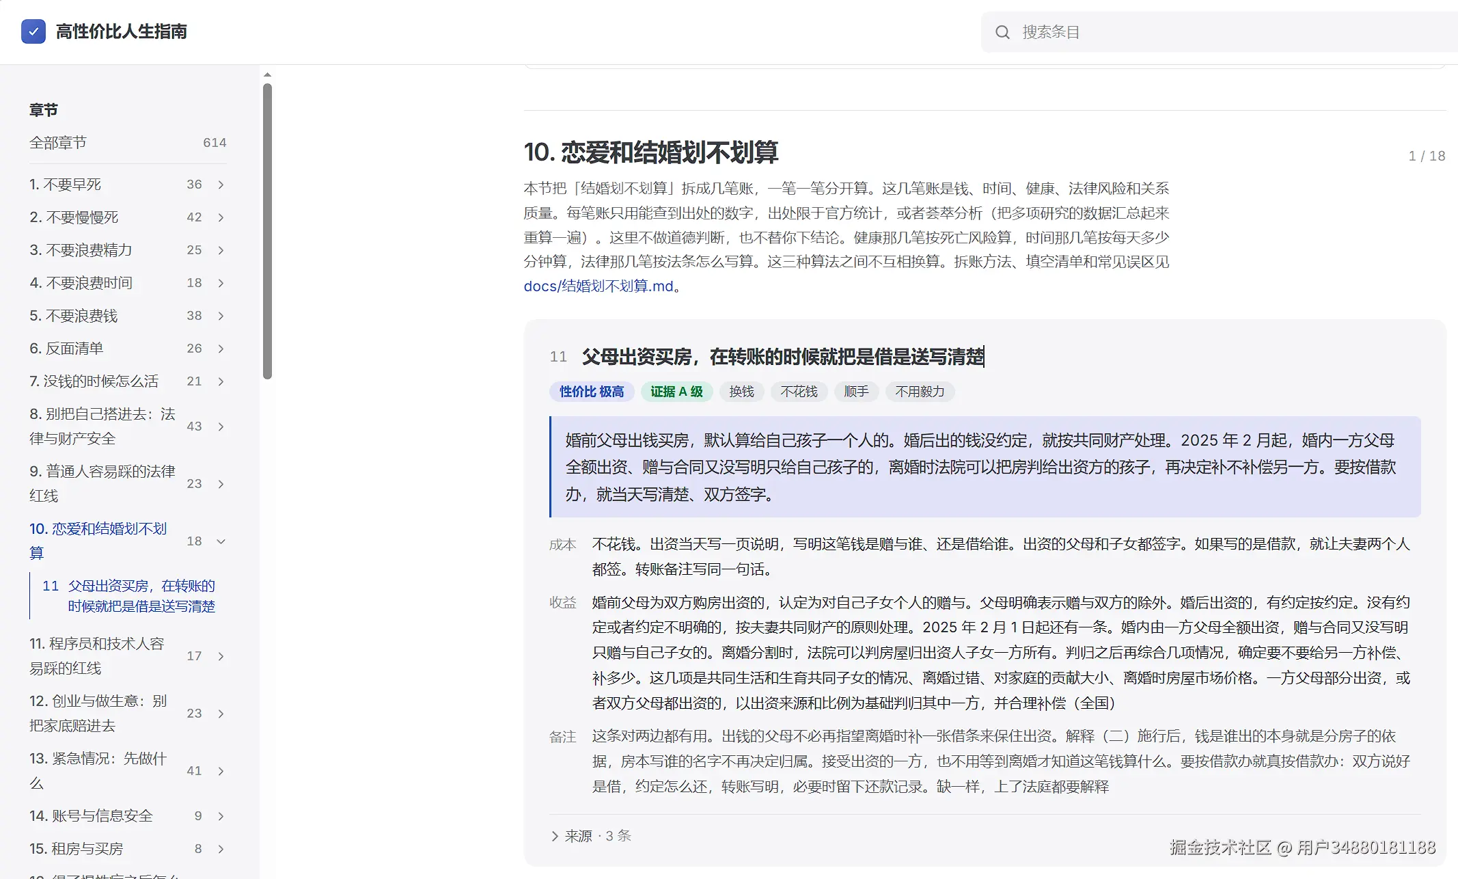Open chapter 2. 不要慢慢死
1458x879 pixels.
[74, 217]
